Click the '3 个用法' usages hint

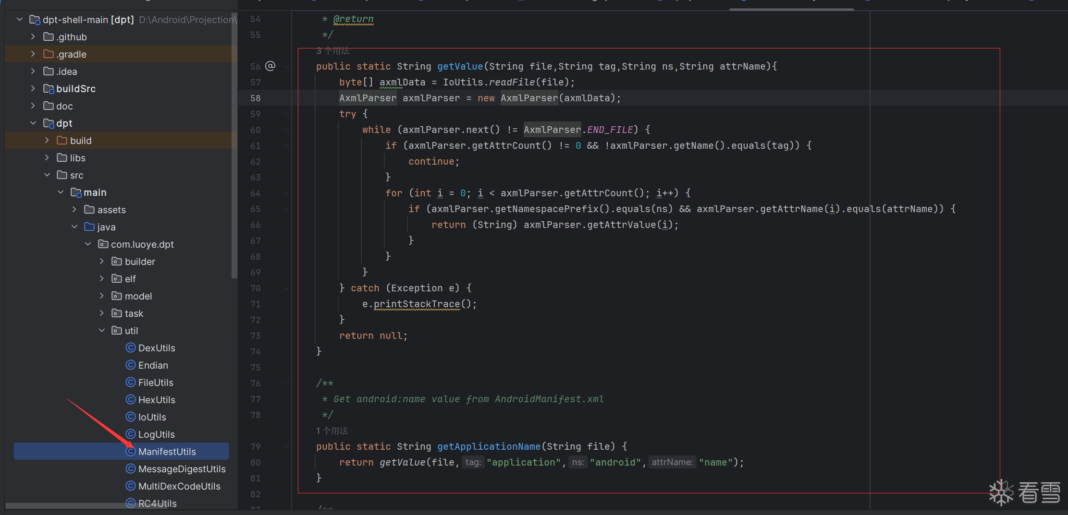click(332, 51)
